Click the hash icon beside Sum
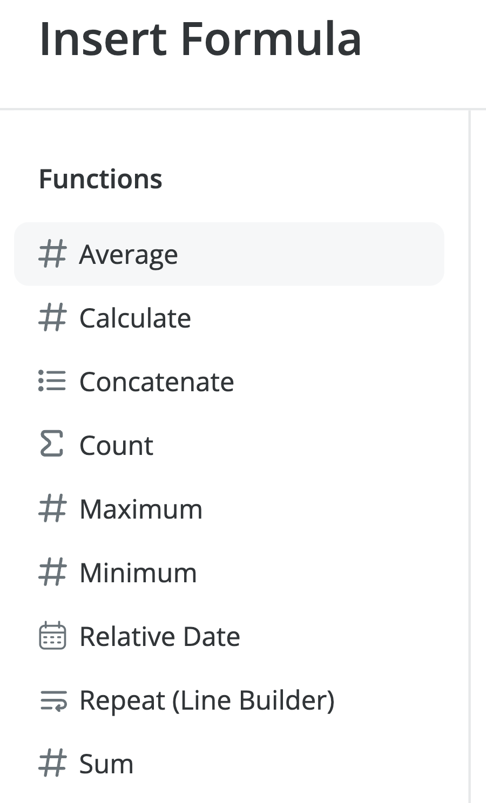486x803 pixels. [52, 764]
